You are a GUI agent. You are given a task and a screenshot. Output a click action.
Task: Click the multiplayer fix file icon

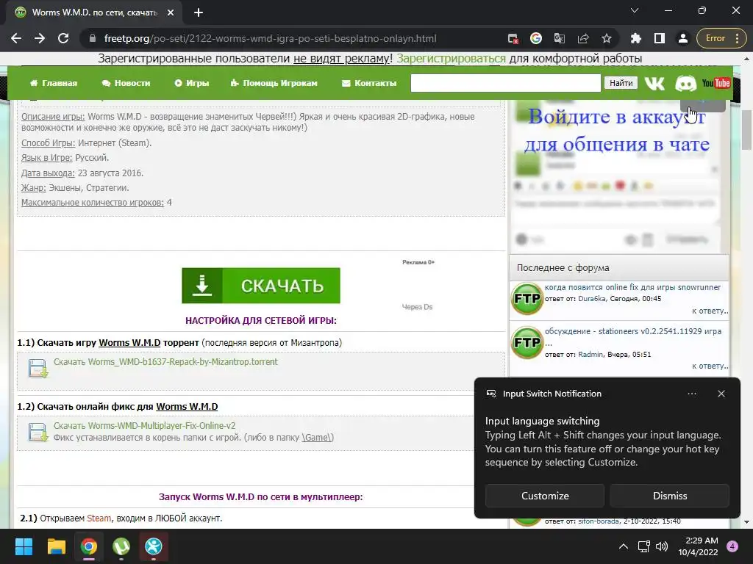tap(38, 432)
